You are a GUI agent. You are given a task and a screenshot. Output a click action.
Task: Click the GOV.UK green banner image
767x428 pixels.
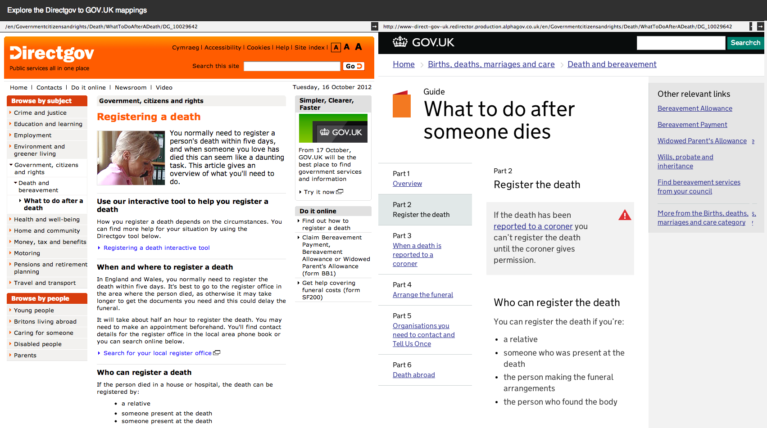pyautogui.click(x=333, y=128)
